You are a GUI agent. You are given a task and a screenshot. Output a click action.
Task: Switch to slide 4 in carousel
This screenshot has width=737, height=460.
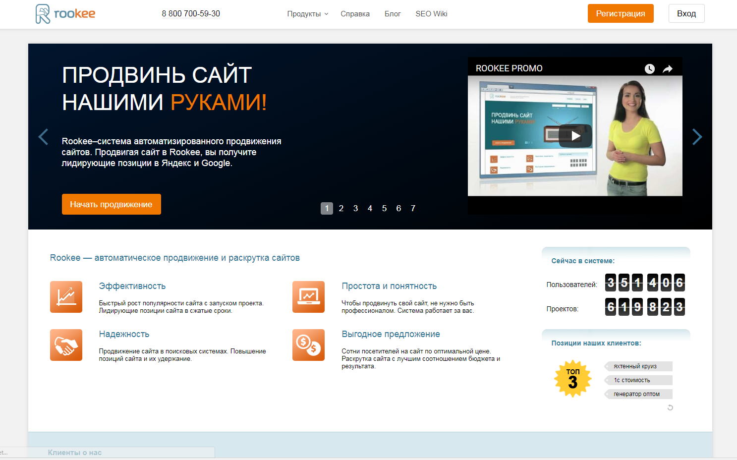370,209
